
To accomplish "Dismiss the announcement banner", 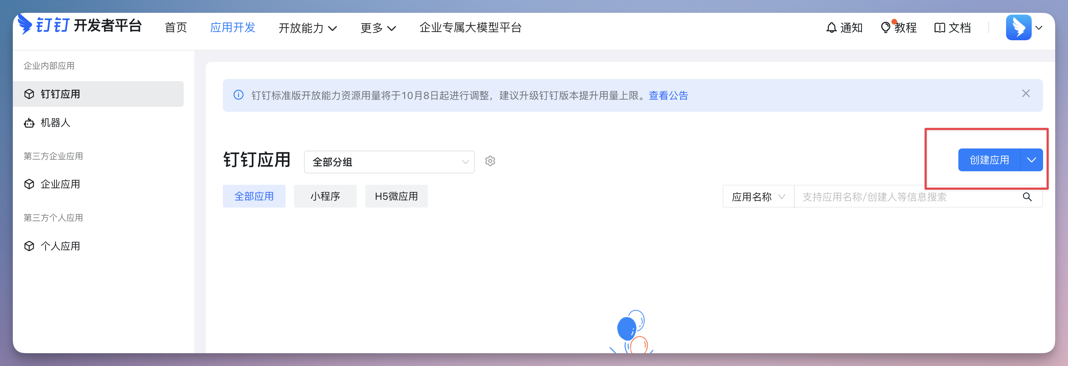I will [x=1026, y=94].
